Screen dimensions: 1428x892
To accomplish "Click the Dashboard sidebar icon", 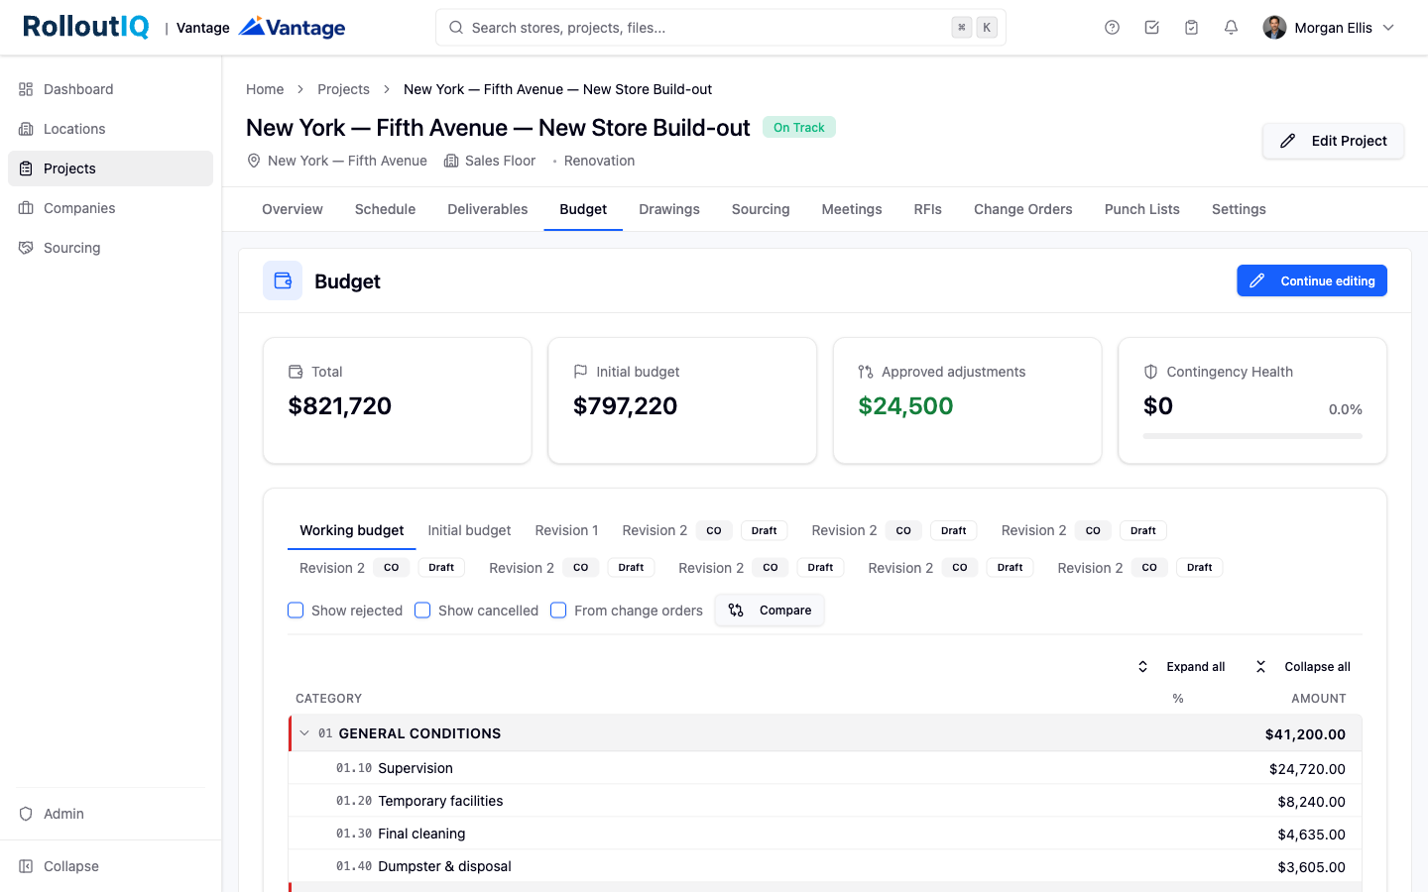I will 26,89.
